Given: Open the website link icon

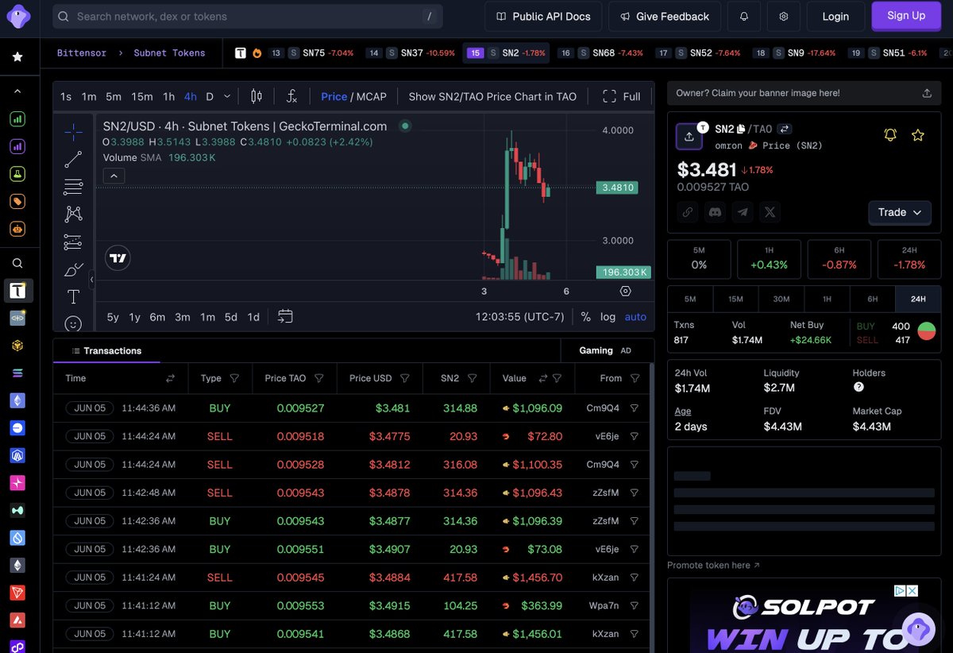Looking at the screenshot, I should [x=688, y=212].
